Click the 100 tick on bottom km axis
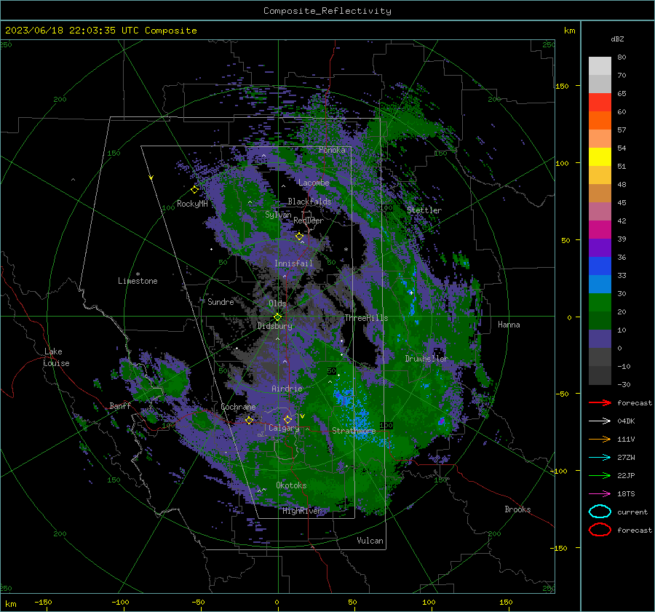Viewport: 655px width, 612px height. pos(429,602)
